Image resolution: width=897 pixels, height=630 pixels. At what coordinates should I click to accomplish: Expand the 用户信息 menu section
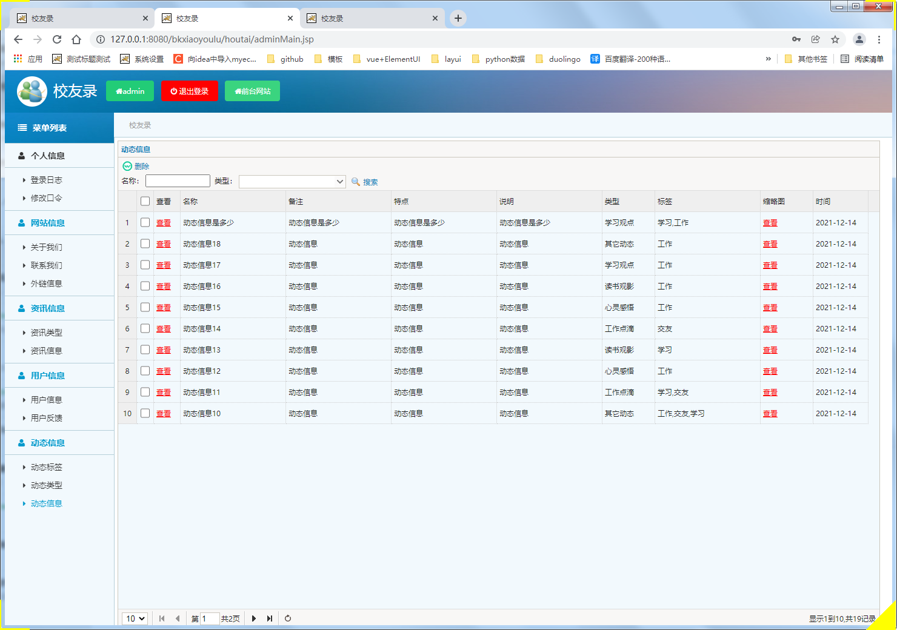coord(59,376)
